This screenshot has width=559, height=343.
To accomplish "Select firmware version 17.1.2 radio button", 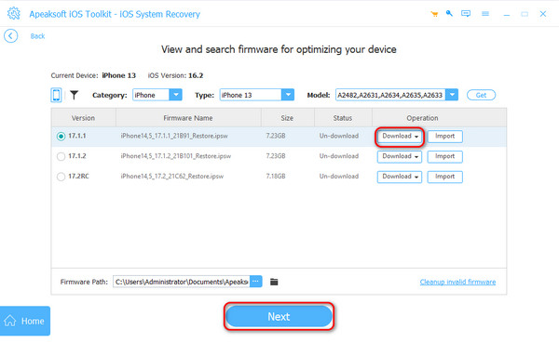I will [61, 156].
